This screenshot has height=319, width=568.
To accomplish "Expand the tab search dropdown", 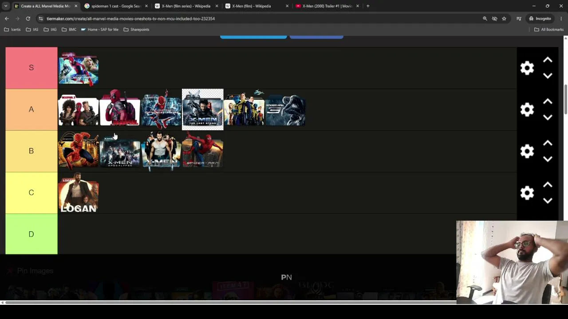I will 6,6.
